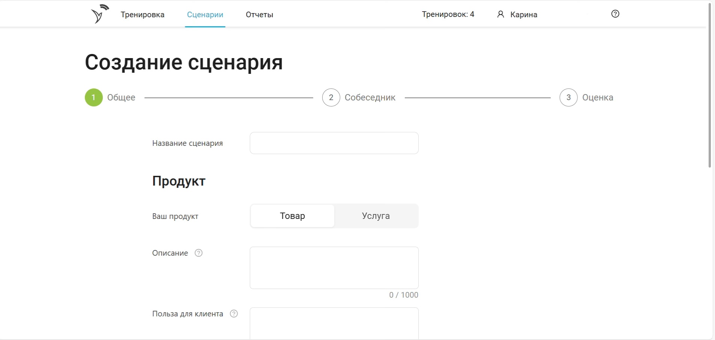Click the Карина username
Image resolution: width=715 pixels, height=340 pixels.
tap(523, 15)
